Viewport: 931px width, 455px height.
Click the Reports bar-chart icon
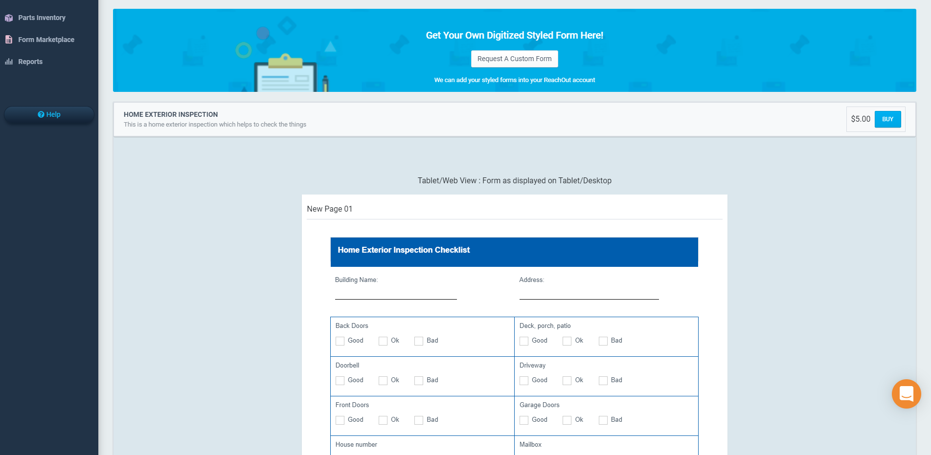click(x=8, y=61)
